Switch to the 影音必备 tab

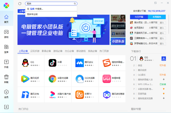coord(46,51)
